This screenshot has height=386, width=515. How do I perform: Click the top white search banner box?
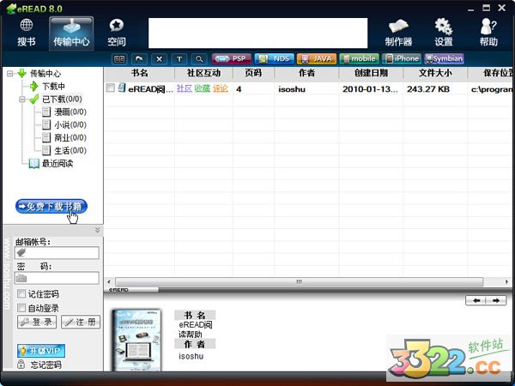(x=257, y=33)
